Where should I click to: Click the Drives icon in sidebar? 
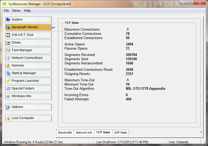click(x=8, y=43)
